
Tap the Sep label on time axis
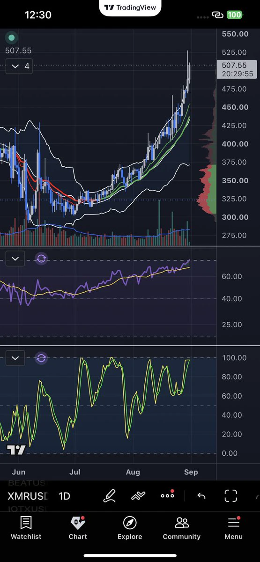pos(191,472)
